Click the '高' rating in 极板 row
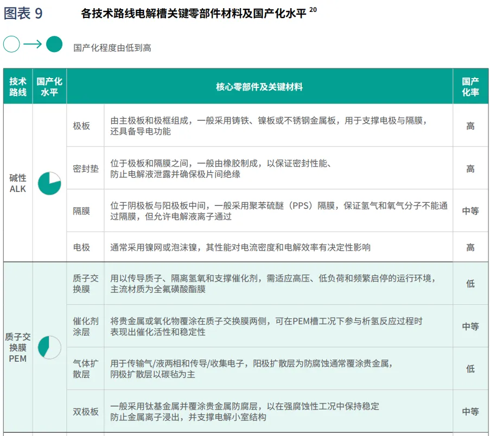This screenshot has width=490, height=436. pos(470,126)
